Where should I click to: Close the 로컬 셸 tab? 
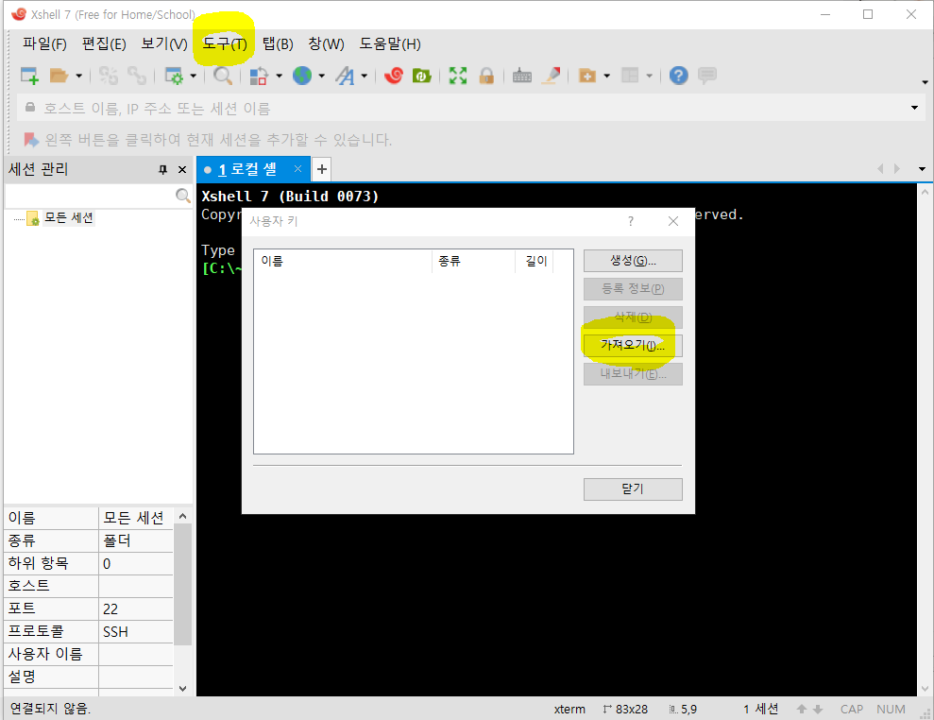click(x=297, y=169)
